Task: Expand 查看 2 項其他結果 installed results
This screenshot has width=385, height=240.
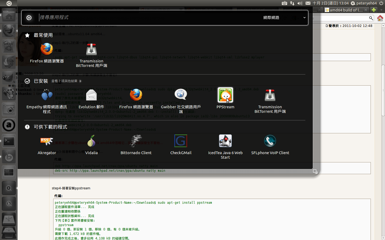Action: 66,81
